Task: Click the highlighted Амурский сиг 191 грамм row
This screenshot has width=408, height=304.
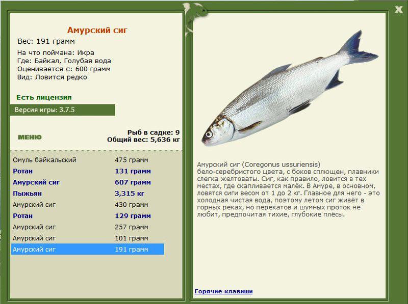Action: coord(87,249)
